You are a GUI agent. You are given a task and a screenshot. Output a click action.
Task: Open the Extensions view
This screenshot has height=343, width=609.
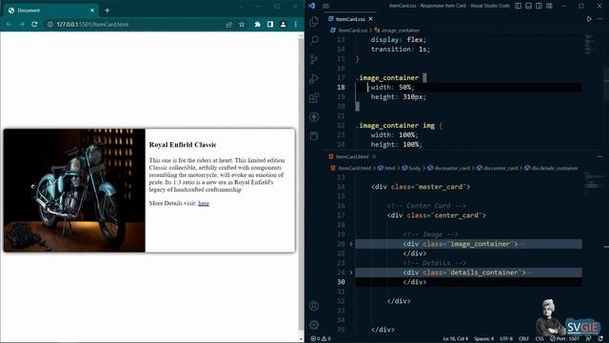point(314,97)
